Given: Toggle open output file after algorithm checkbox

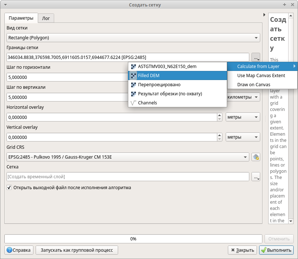Looking at the screenshot, I should click(9, 188).
